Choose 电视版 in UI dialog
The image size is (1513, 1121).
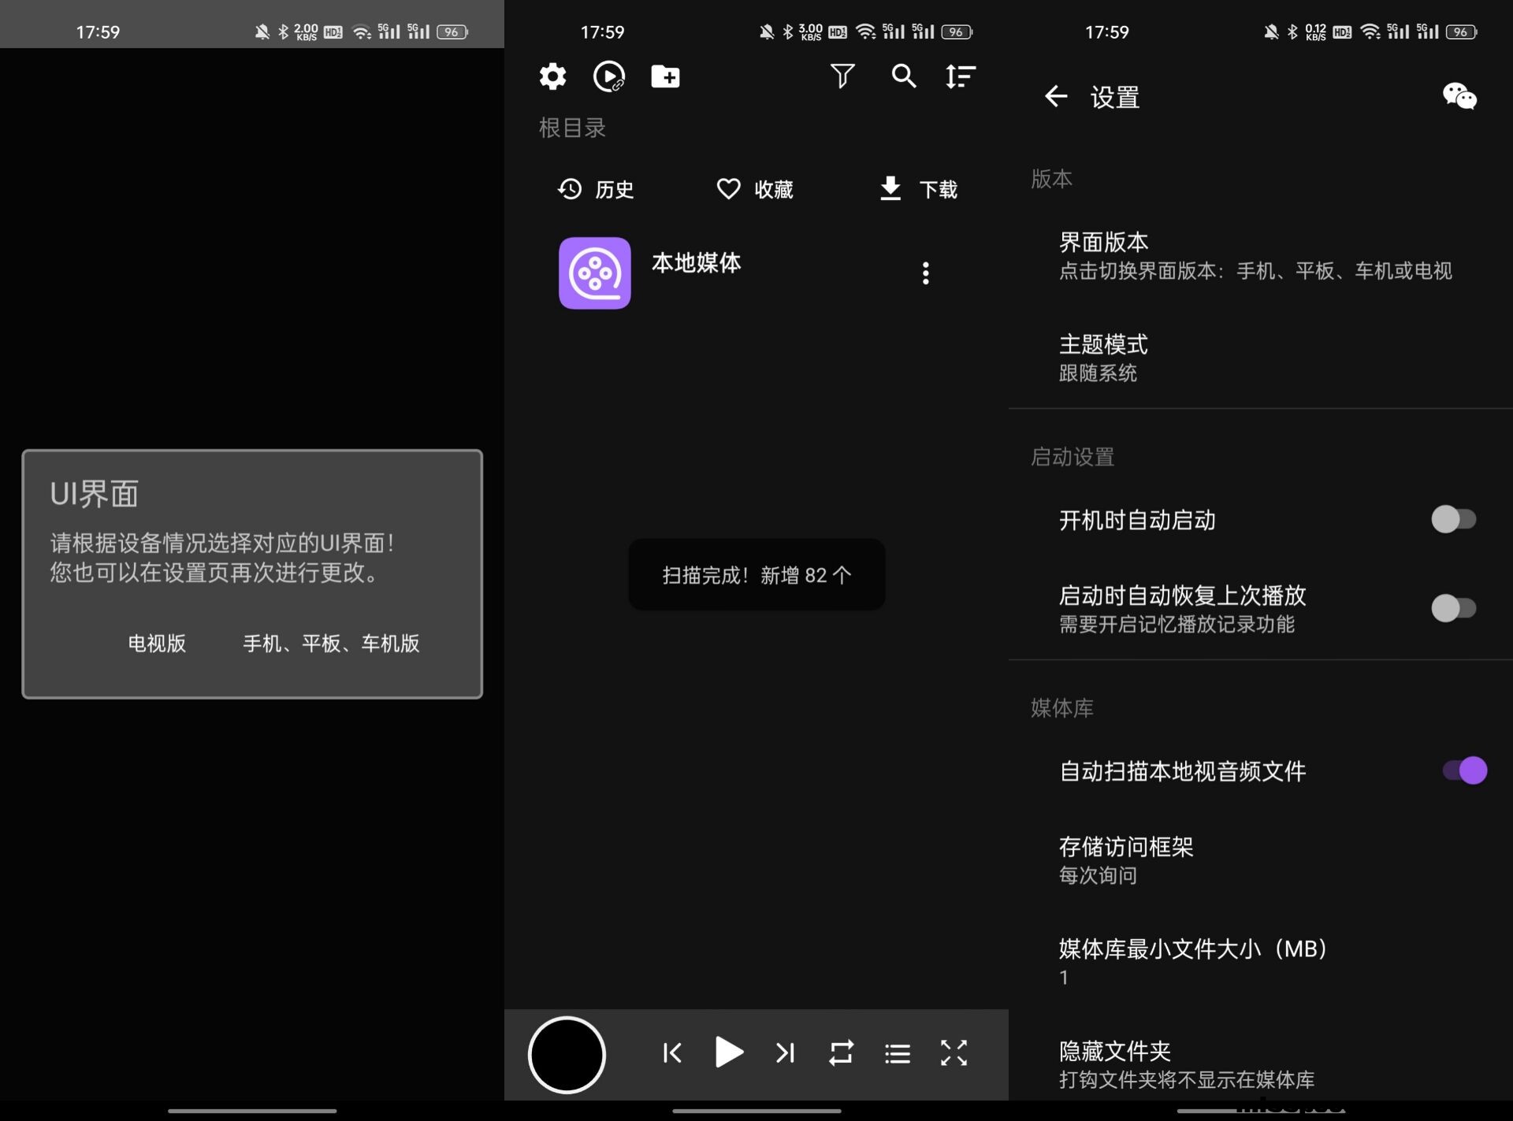[x=157, y=643]
